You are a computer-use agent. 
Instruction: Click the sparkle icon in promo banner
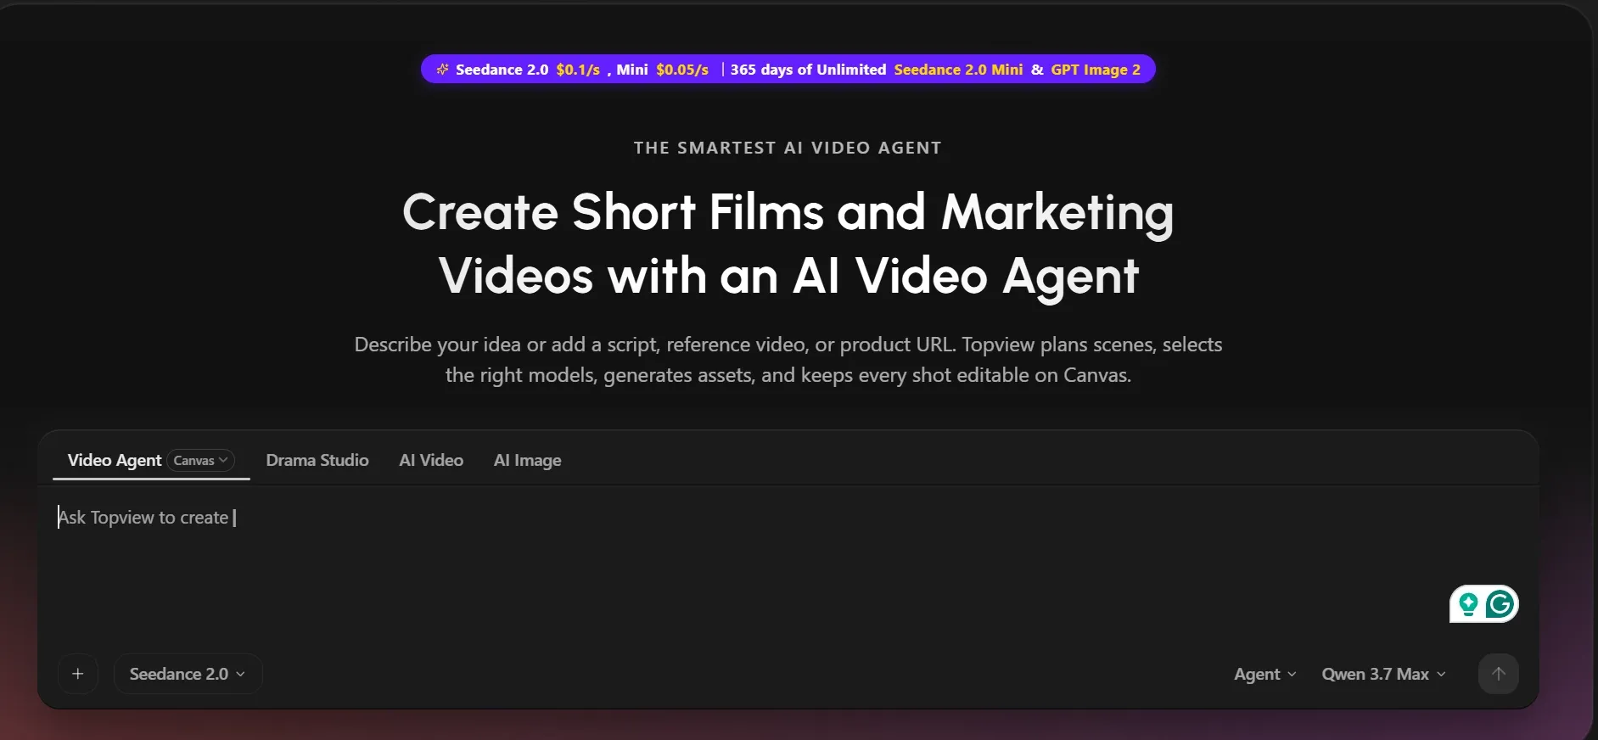pyautogui.click(x=442, y=70)
